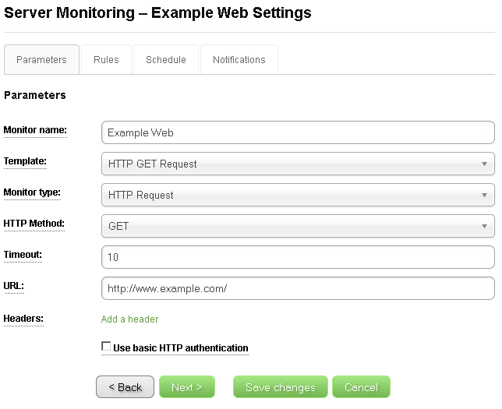Screen dimensions: 502x409
Task: Focus the Timeout input field
Action: pyautogui.click(x=298, y=257)
